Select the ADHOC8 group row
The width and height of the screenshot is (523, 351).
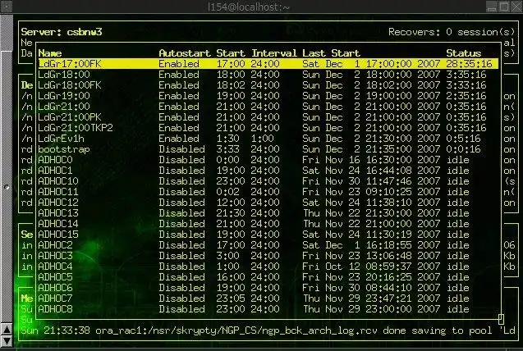pos(268,308)
